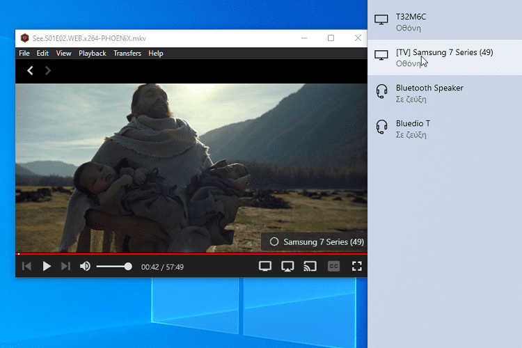Open the Transfers menu
The width and height of the screenshot is (522, 348).
(x=127, y=54)
